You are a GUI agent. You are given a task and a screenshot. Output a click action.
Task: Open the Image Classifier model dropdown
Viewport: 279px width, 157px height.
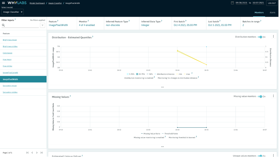pos(13,12)
